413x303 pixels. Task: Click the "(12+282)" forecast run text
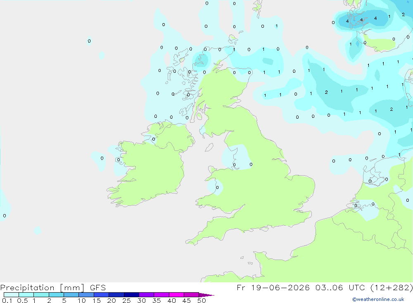(392, 287)
